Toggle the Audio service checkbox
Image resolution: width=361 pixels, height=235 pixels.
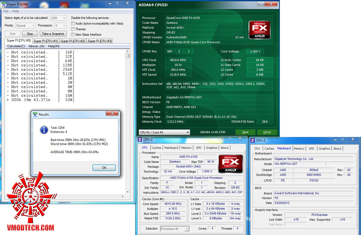click(x=73, y=23)
